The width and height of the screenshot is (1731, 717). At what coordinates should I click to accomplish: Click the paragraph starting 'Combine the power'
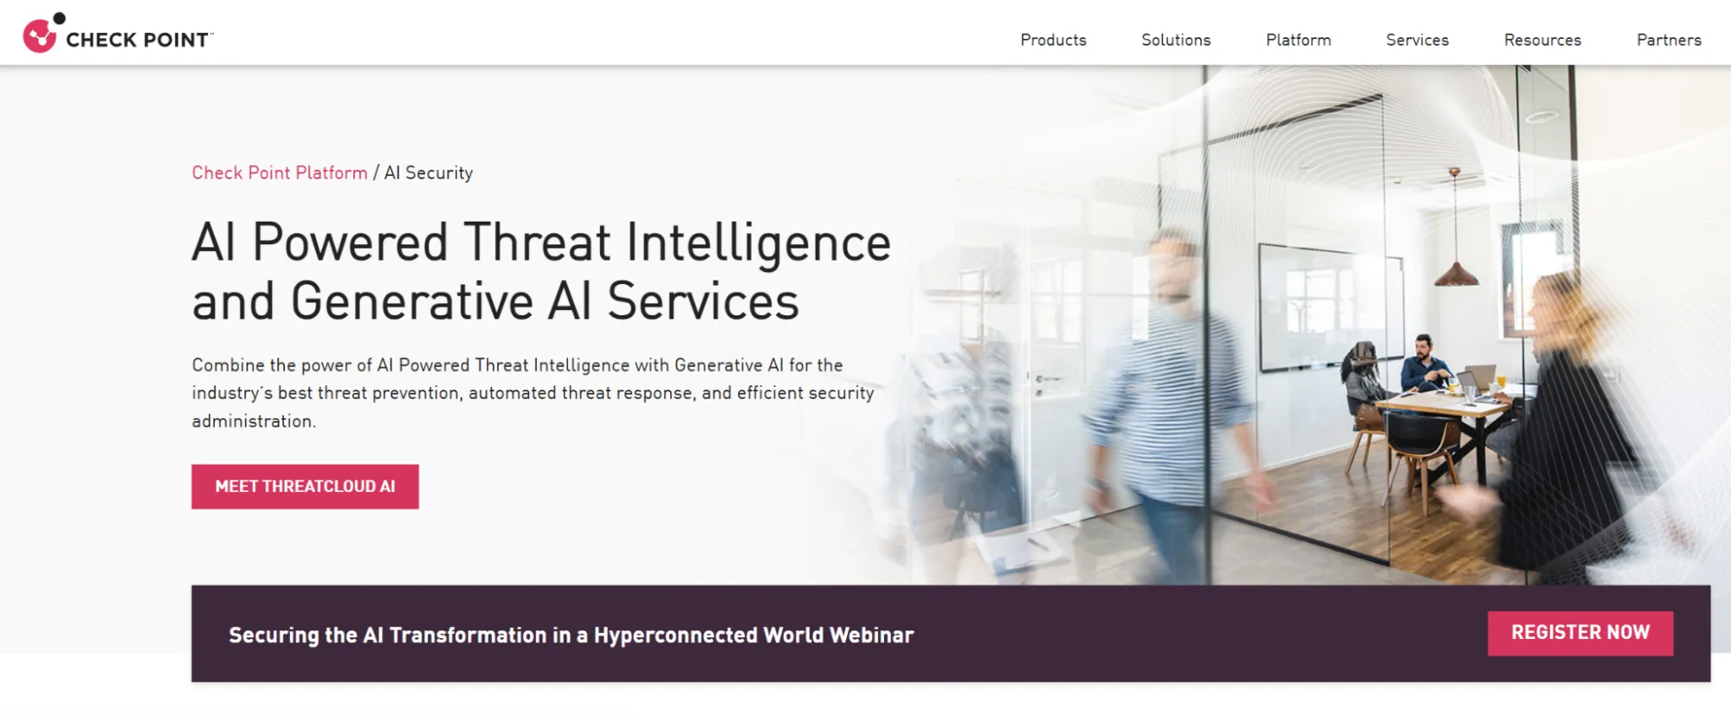coord(533,393)
